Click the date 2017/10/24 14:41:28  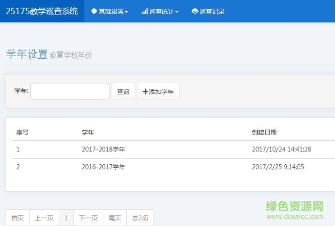coord(282,149)
